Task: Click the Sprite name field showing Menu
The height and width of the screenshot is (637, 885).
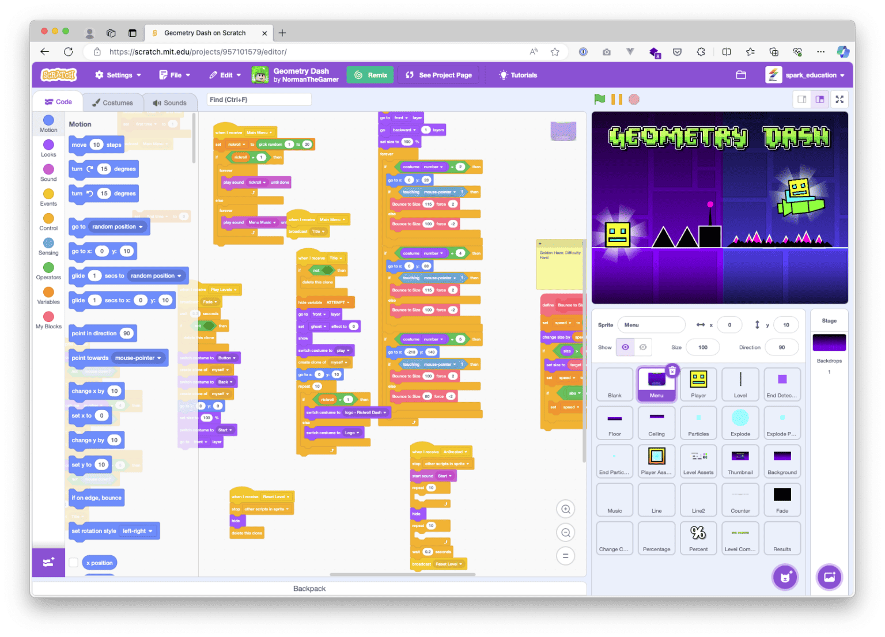Action: click(652, 325)
